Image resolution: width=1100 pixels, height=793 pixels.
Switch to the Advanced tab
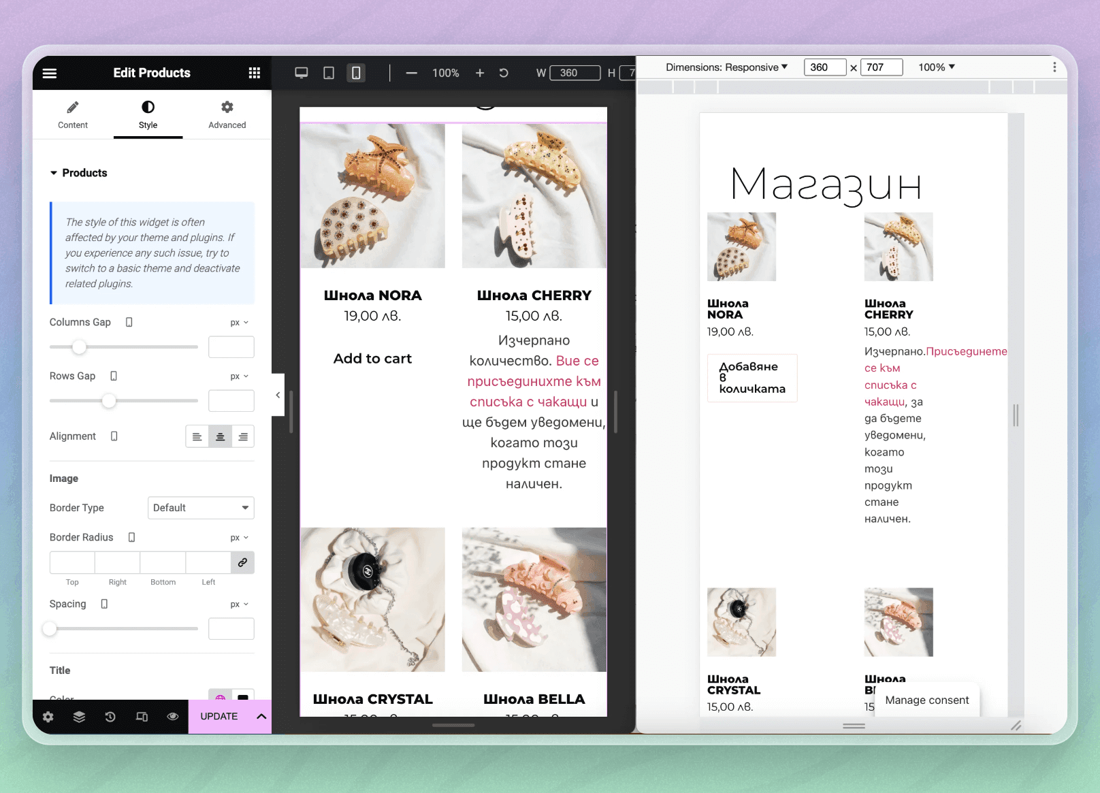tap(227, 115)
